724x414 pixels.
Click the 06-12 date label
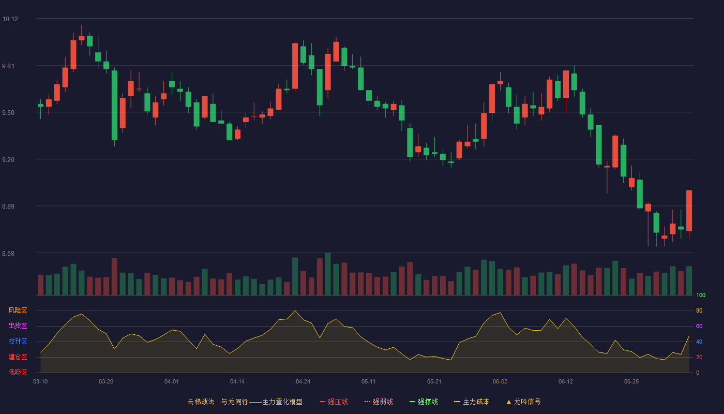(566, 381)
